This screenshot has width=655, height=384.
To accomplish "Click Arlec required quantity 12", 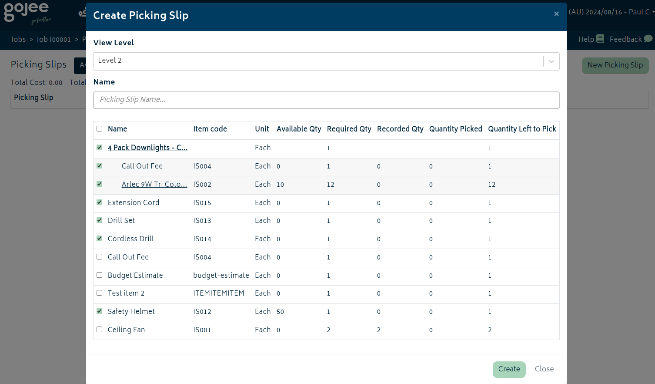I will click(331, 185).
